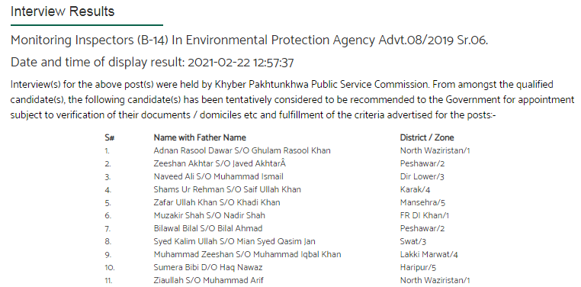Select Bilawal Bilal S/O Bilal Ahmad
The height and width of the screenshot is (287, 581).
(208, 228)
